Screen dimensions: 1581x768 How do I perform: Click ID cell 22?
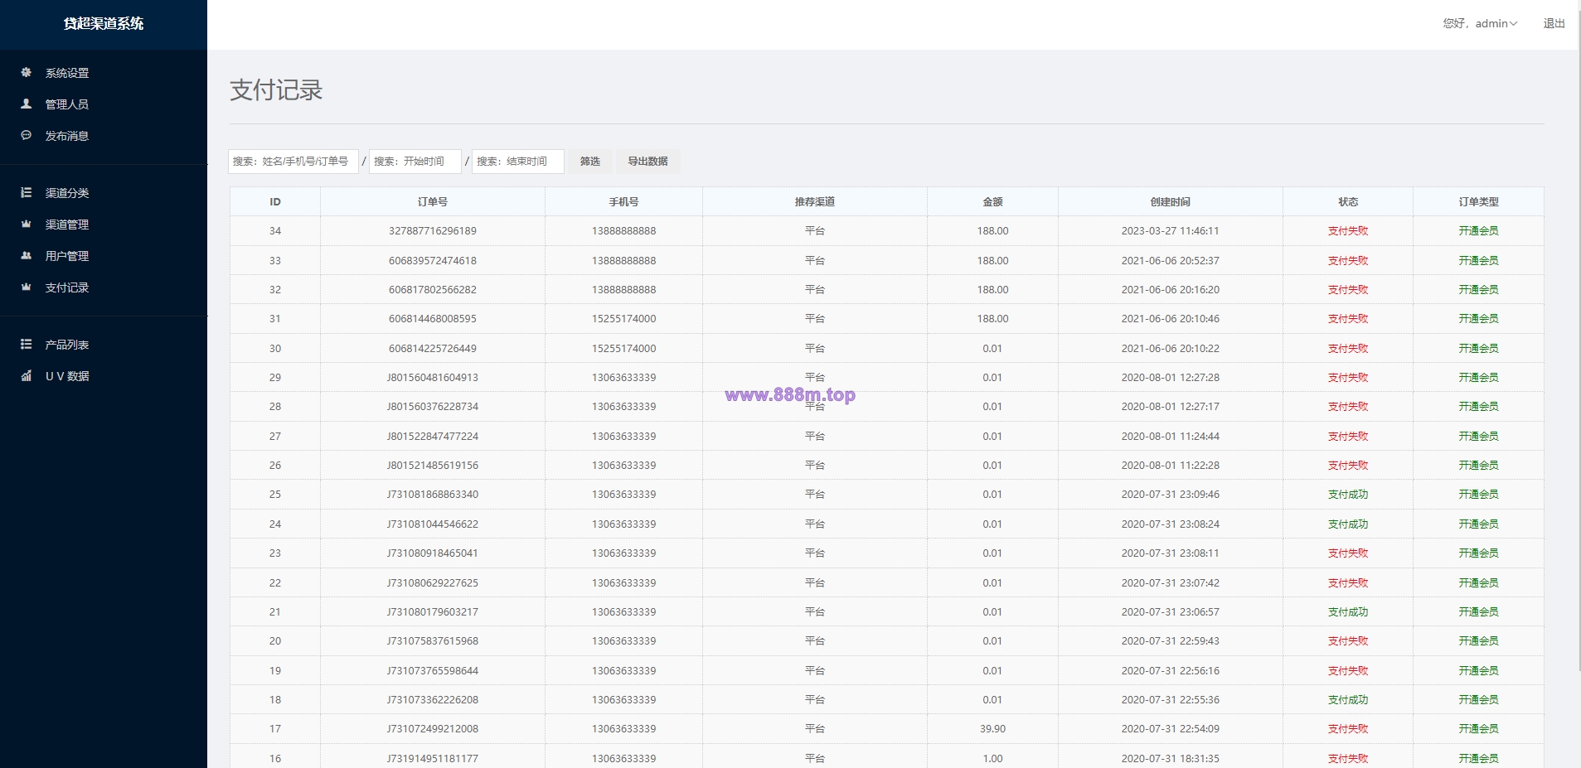click(x=275, y=583)
